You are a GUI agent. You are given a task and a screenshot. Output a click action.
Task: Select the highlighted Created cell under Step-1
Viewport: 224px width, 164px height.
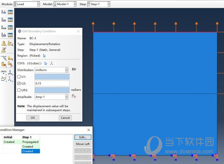pos(31,151)
